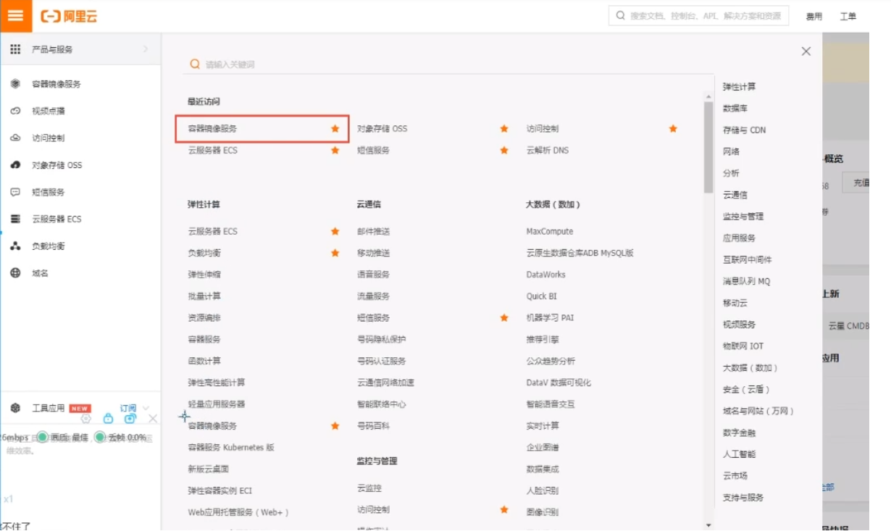Open 容器镜像服务 icon in left sidebar

[15, 84]
